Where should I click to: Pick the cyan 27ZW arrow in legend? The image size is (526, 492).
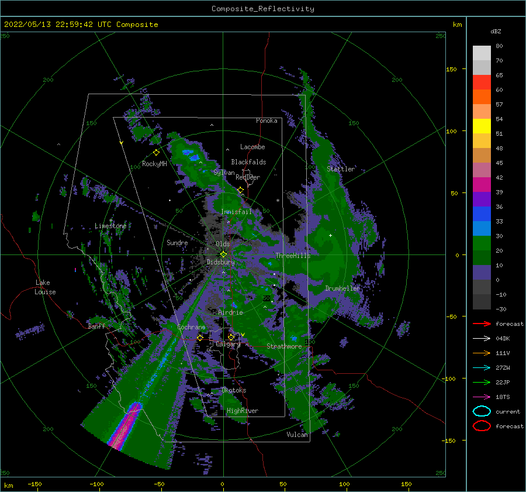(482, 368)
